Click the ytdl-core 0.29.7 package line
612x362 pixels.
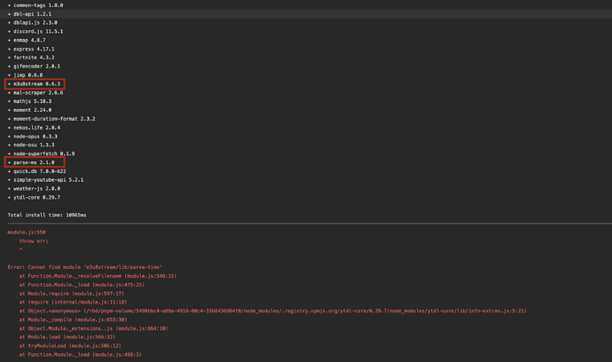[34, 198]
